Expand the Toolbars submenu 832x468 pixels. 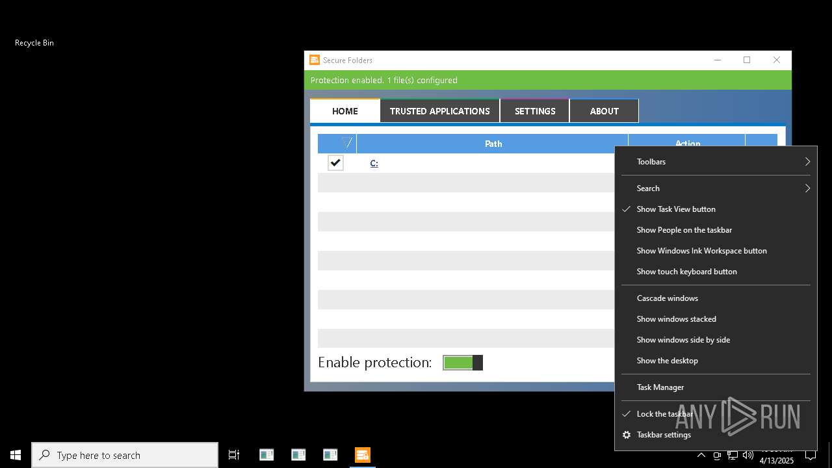click(x=716, y=162)
